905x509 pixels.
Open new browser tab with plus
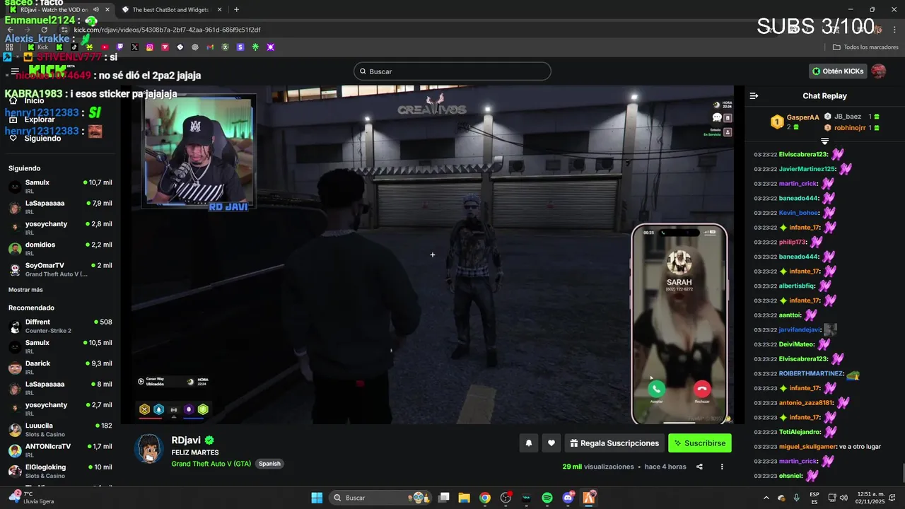coord(236,10)
